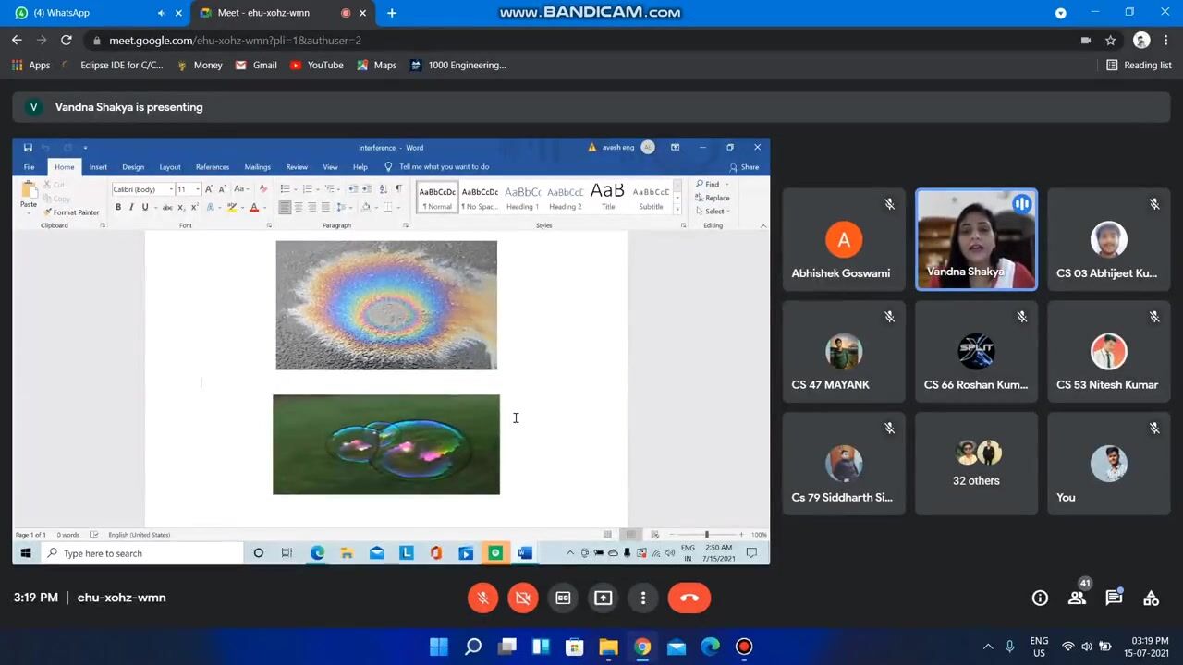The image size is (1183, 665).
Task: Open Meet's three-dot more options menu
Action: (x=643, y=598)
